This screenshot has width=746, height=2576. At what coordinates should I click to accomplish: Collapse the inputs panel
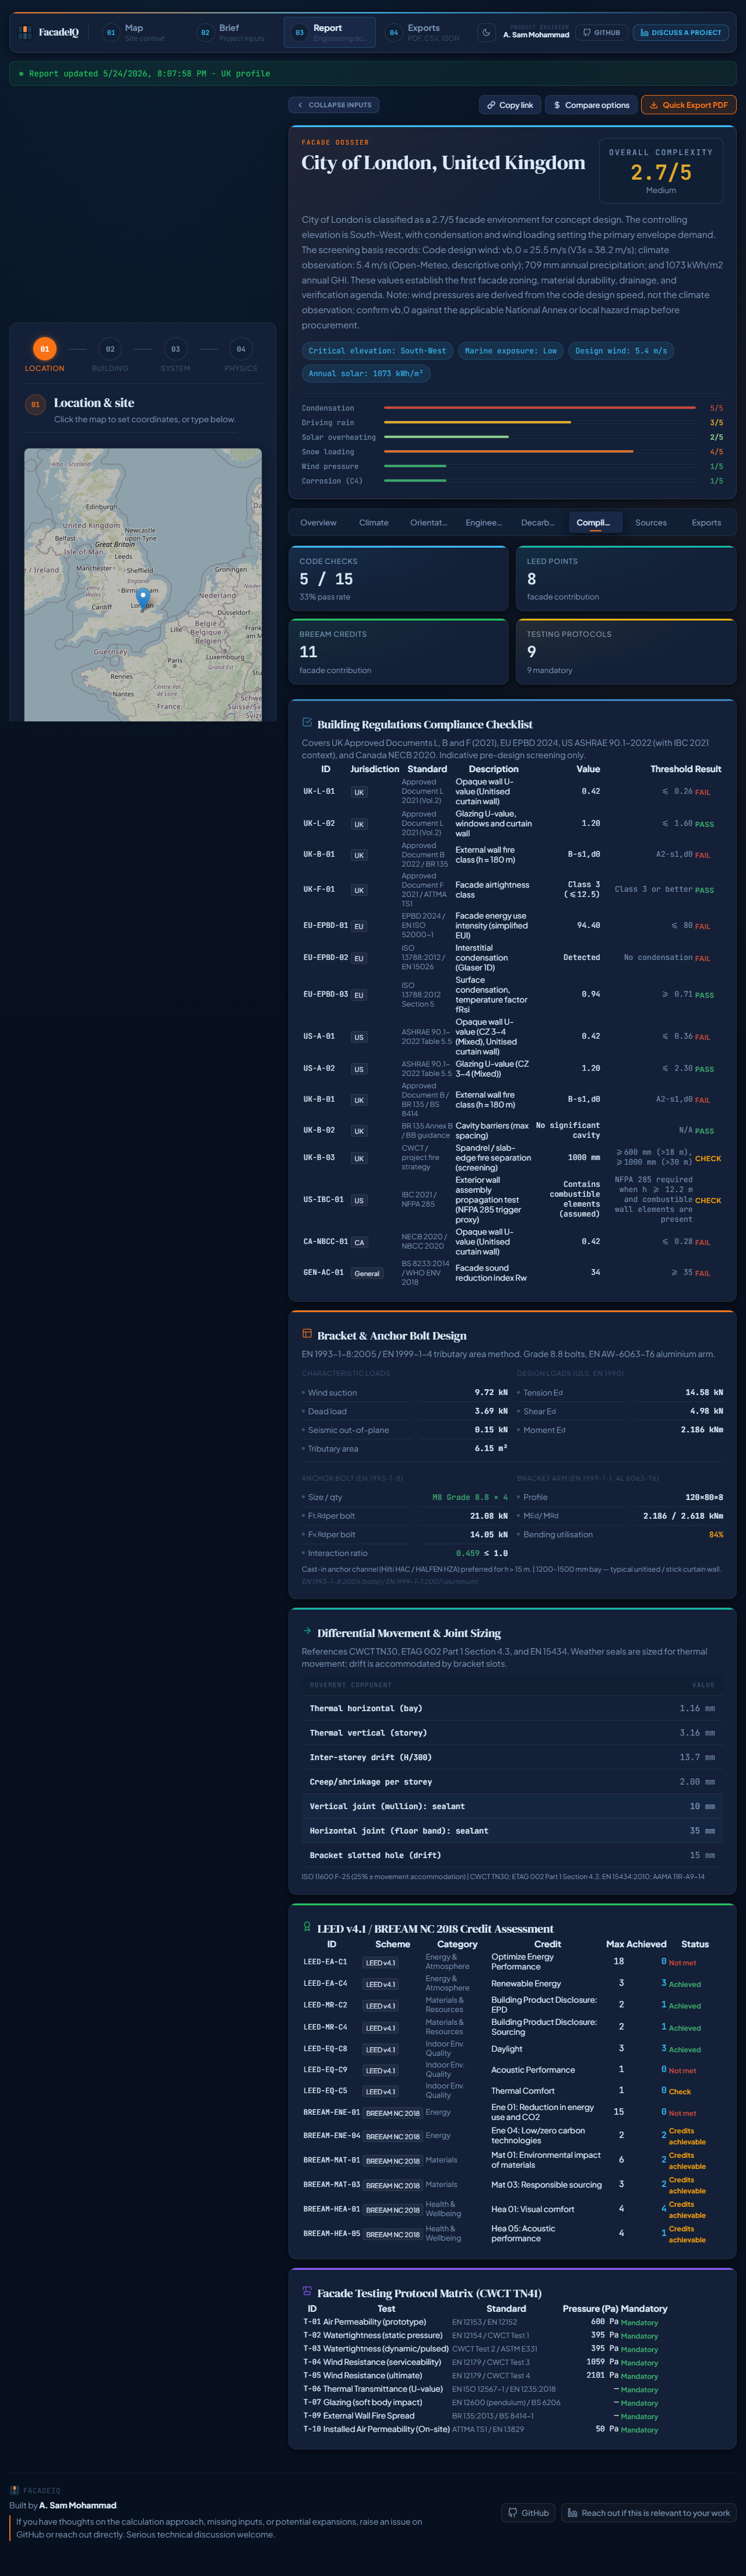point(334,105)
